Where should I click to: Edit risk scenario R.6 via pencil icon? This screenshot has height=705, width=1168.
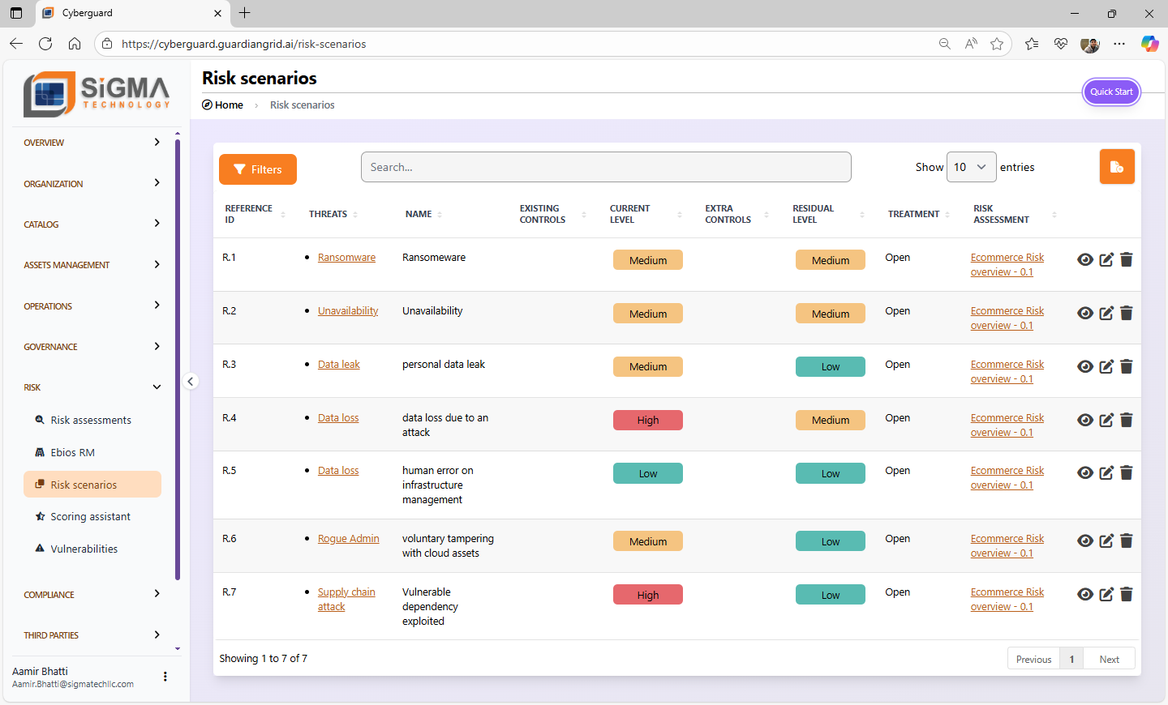pos(1106,541)
